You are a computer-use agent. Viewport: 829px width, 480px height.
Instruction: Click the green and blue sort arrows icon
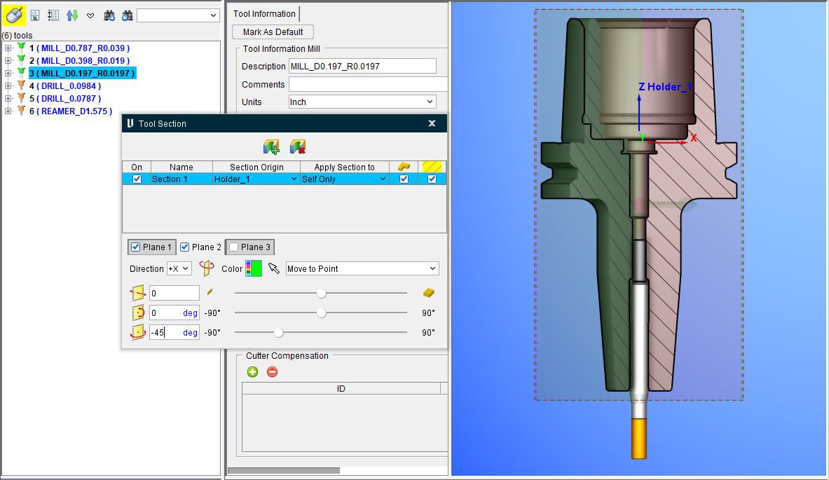71,15
